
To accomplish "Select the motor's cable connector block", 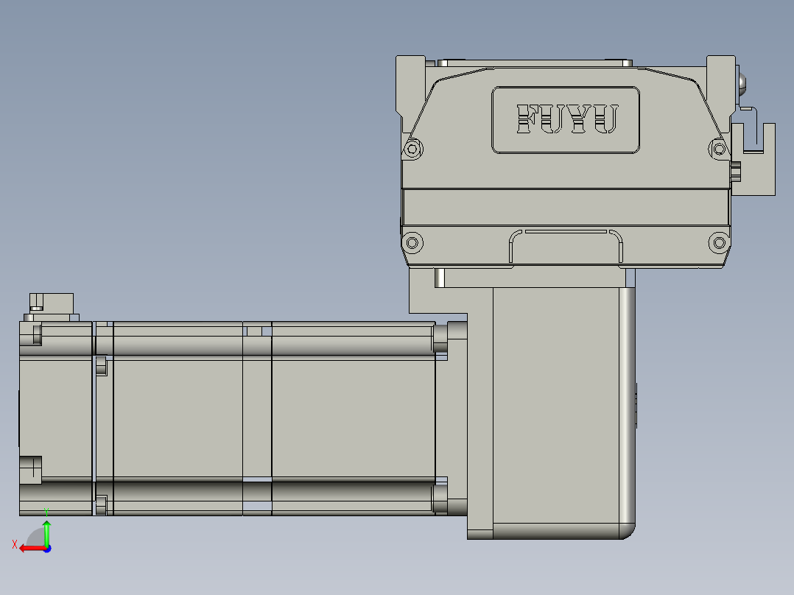I will (52, 307).
